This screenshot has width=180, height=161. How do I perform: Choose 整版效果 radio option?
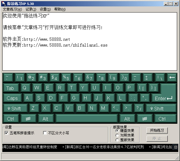coord(117,140)
